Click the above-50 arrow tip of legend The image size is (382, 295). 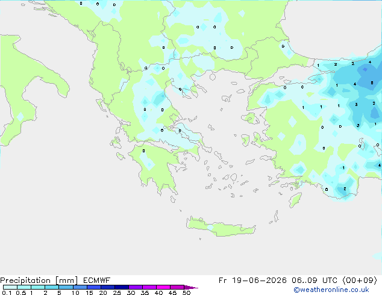191,287
